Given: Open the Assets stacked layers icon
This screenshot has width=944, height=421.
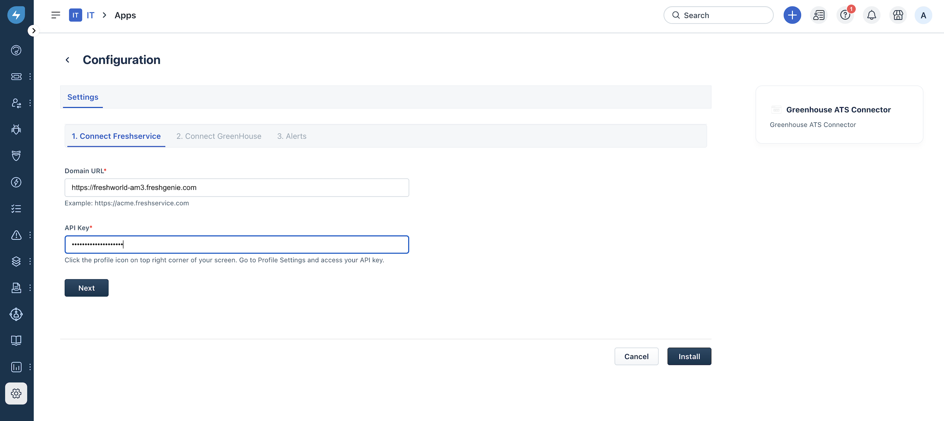Looking at the screenshot, I should (16, 261).
